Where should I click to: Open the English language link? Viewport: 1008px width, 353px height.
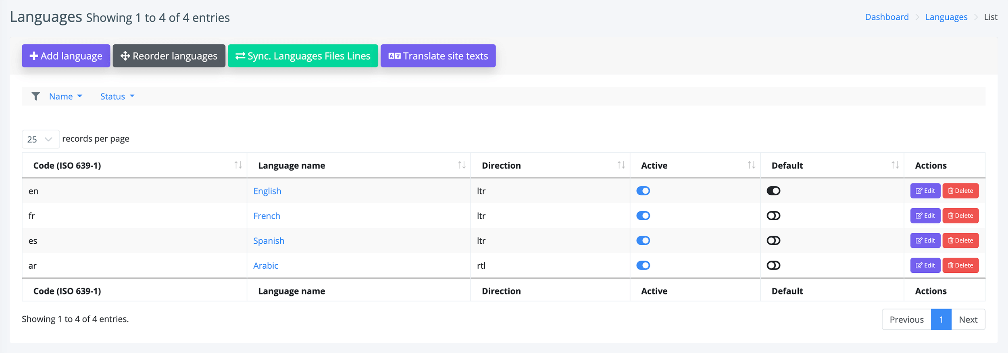point(267,191)
